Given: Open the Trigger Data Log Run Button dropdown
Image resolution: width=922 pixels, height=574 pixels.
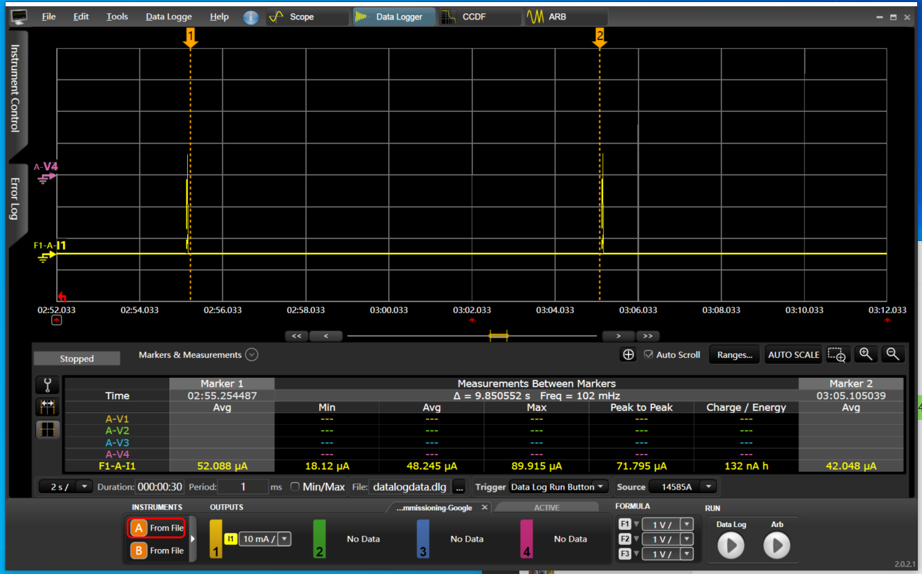Looking at the screenshot, I should [559, 487].
